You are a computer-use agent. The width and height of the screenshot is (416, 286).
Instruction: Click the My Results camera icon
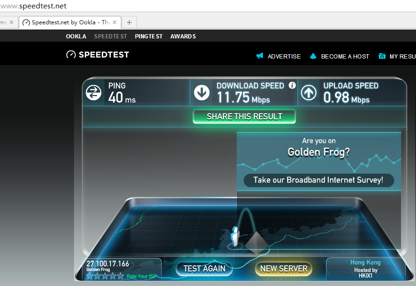[x=382, y=56]
